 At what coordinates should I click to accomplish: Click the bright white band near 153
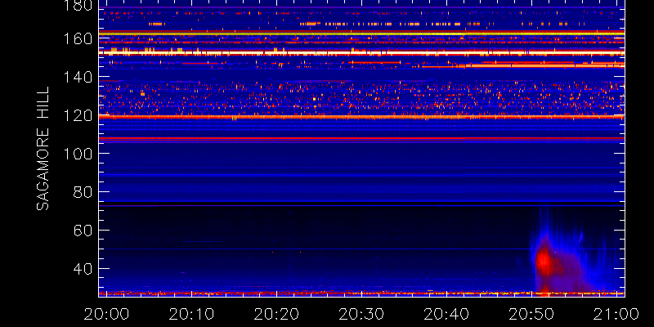point(361,52)
